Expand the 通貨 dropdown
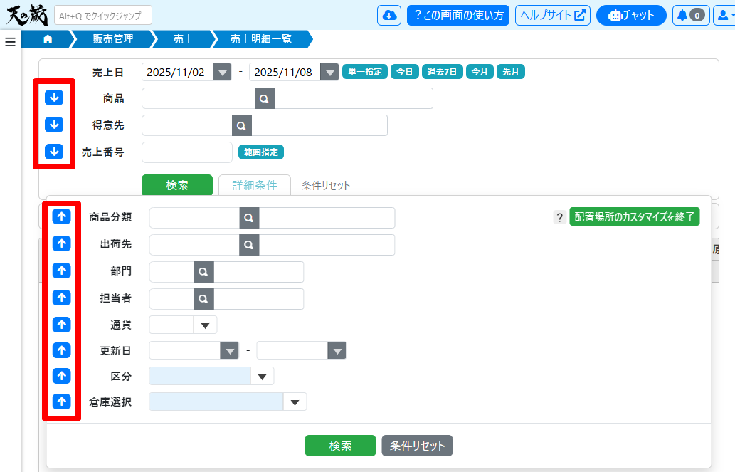Screen dimensions: 735x472 (205, 325)
